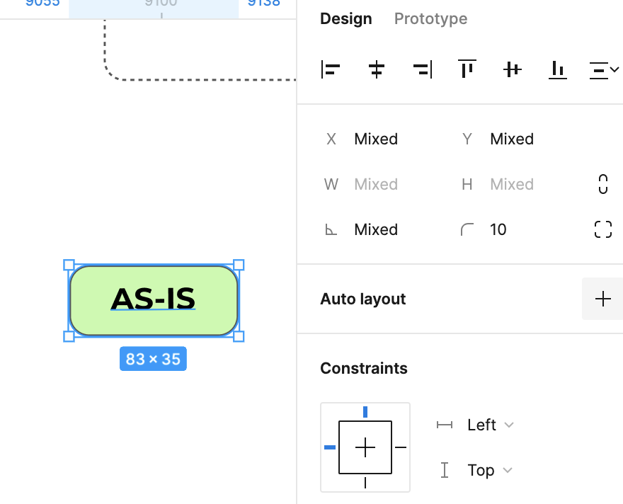This screenshot has width=623, height=504.
Task: Open the horizontal constraint Left dropdown
Action: (489, 425)
